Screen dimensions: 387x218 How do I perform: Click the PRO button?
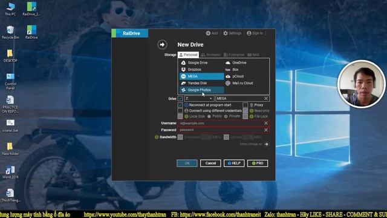tap(258, 163)
